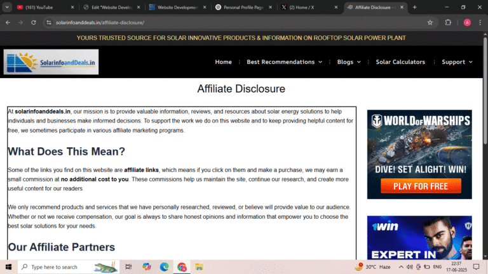The height and width of the screenshot is (274, 488).
Task: Go to the Home navigation link
Action: 223,62
